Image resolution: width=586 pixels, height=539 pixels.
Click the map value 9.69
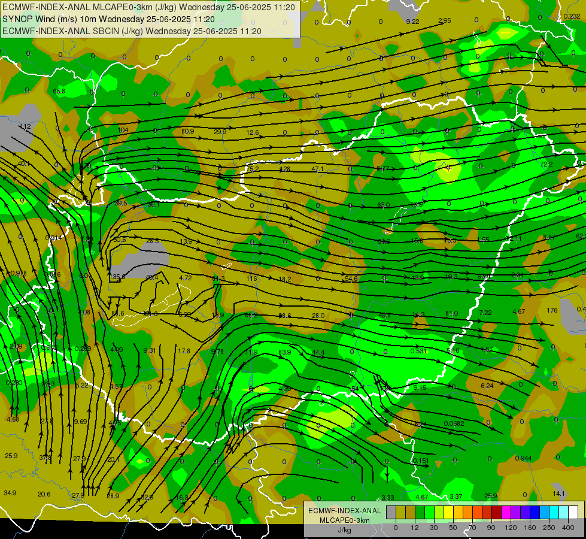point(80,422)
